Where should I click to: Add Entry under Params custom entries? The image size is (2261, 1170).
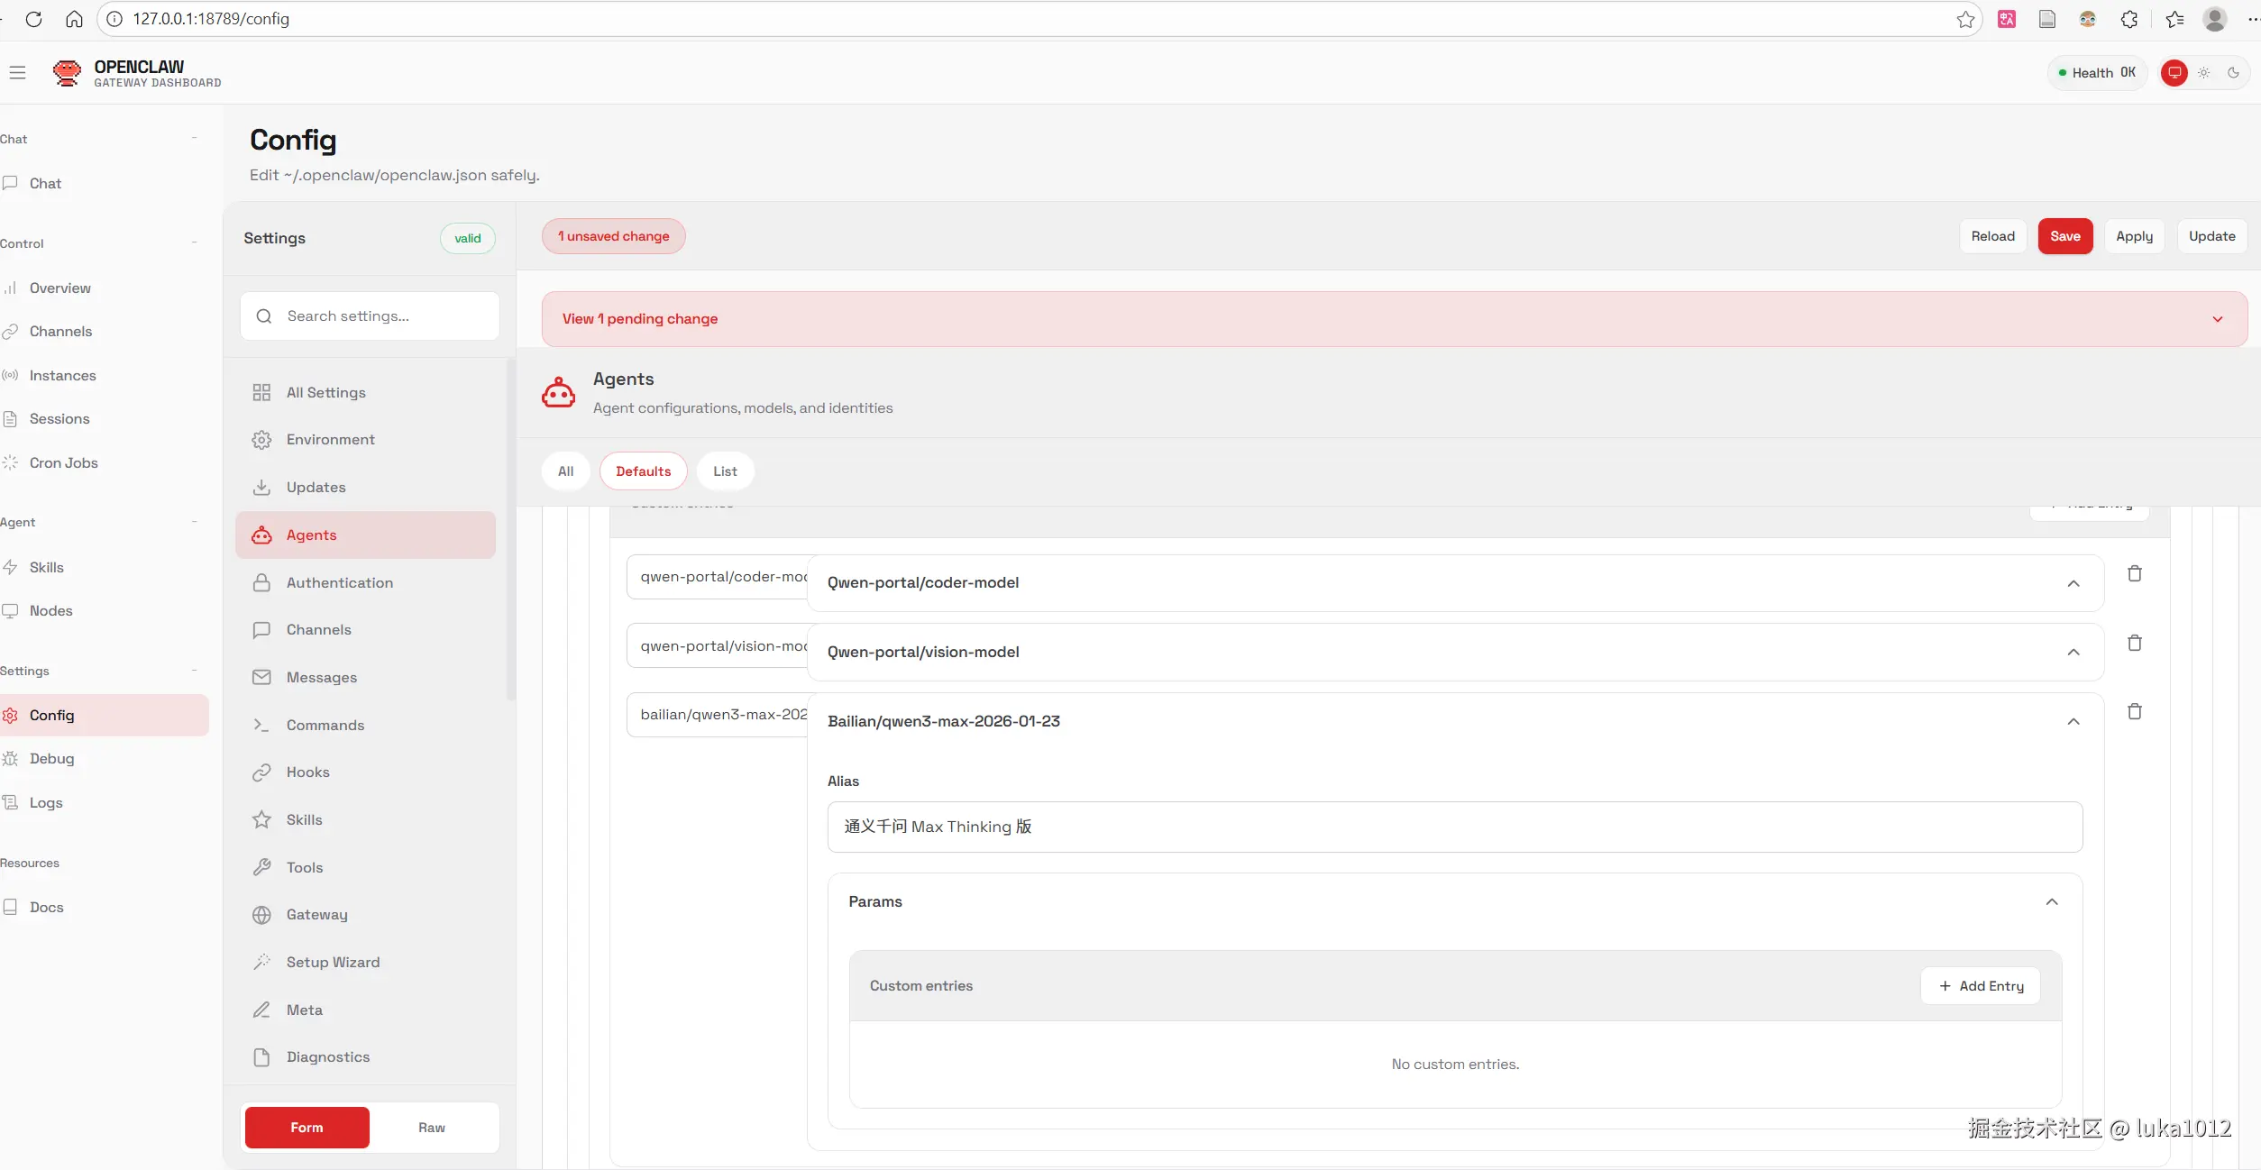(x=1980, y=986)
